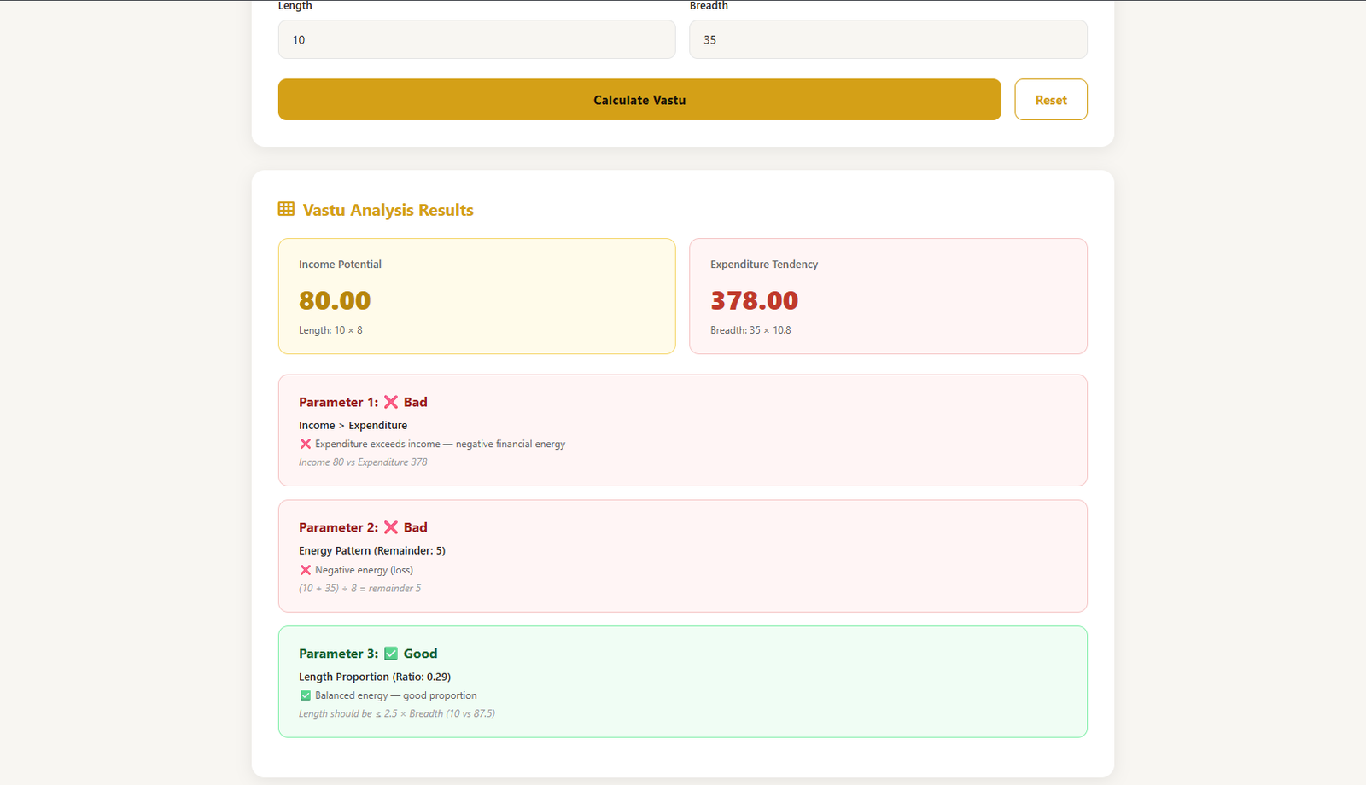
Task: Click the Vastu Analysis Results title text
Action: [388, 209]
